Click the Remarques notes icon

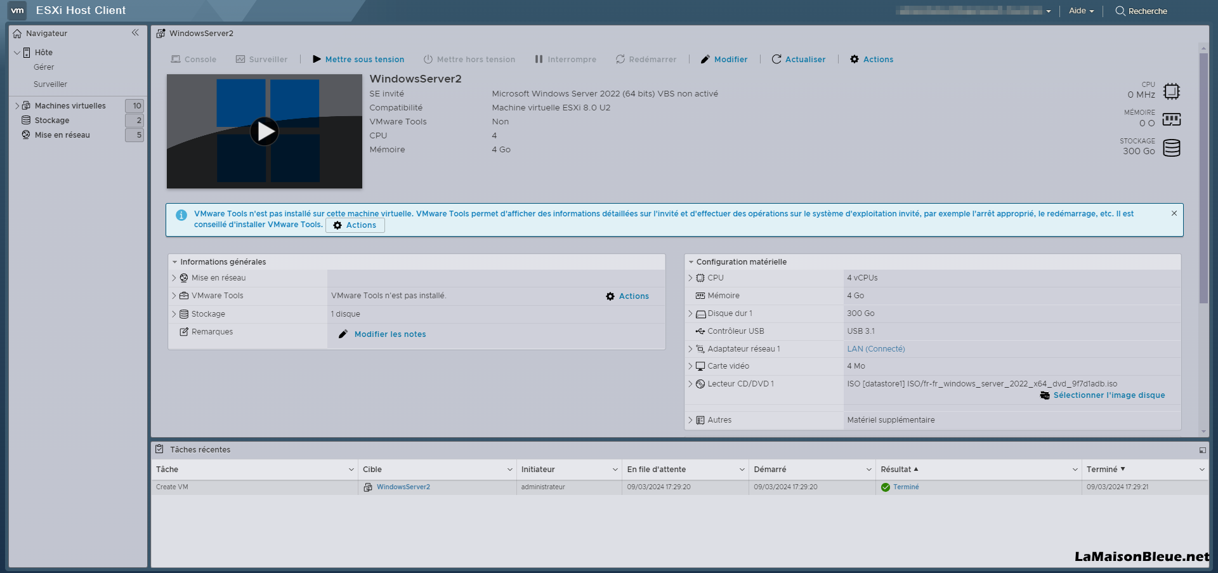point(184,332)
